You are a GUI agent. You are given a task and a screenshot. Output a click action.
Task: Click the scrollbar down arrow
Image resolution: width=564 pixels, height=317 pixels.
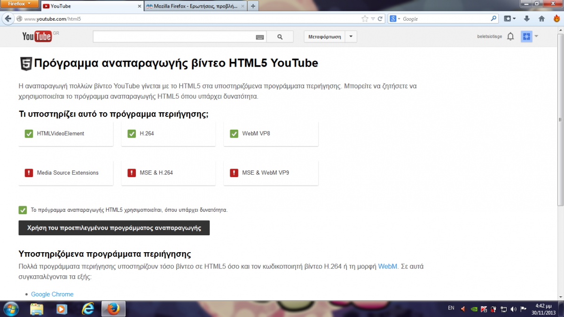560,296
